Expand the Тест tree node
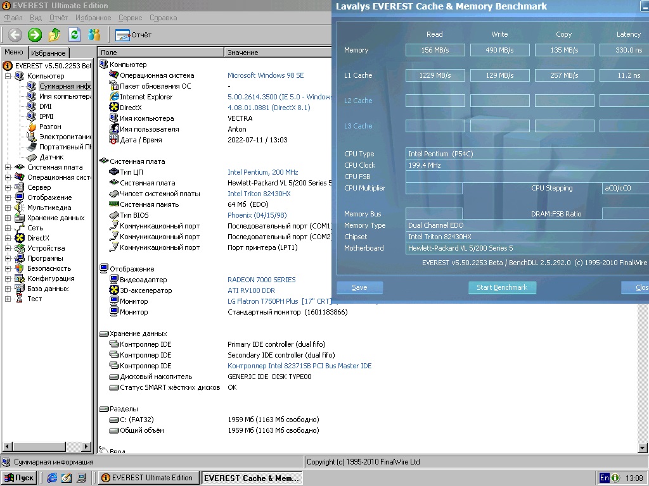Screen dimensions: 649x486 point(8,299)
